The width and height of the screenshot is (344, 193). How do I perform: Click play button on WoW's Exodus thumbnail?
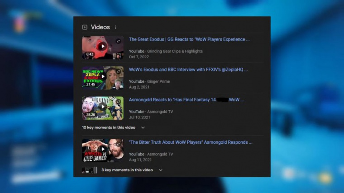[103, 76]
